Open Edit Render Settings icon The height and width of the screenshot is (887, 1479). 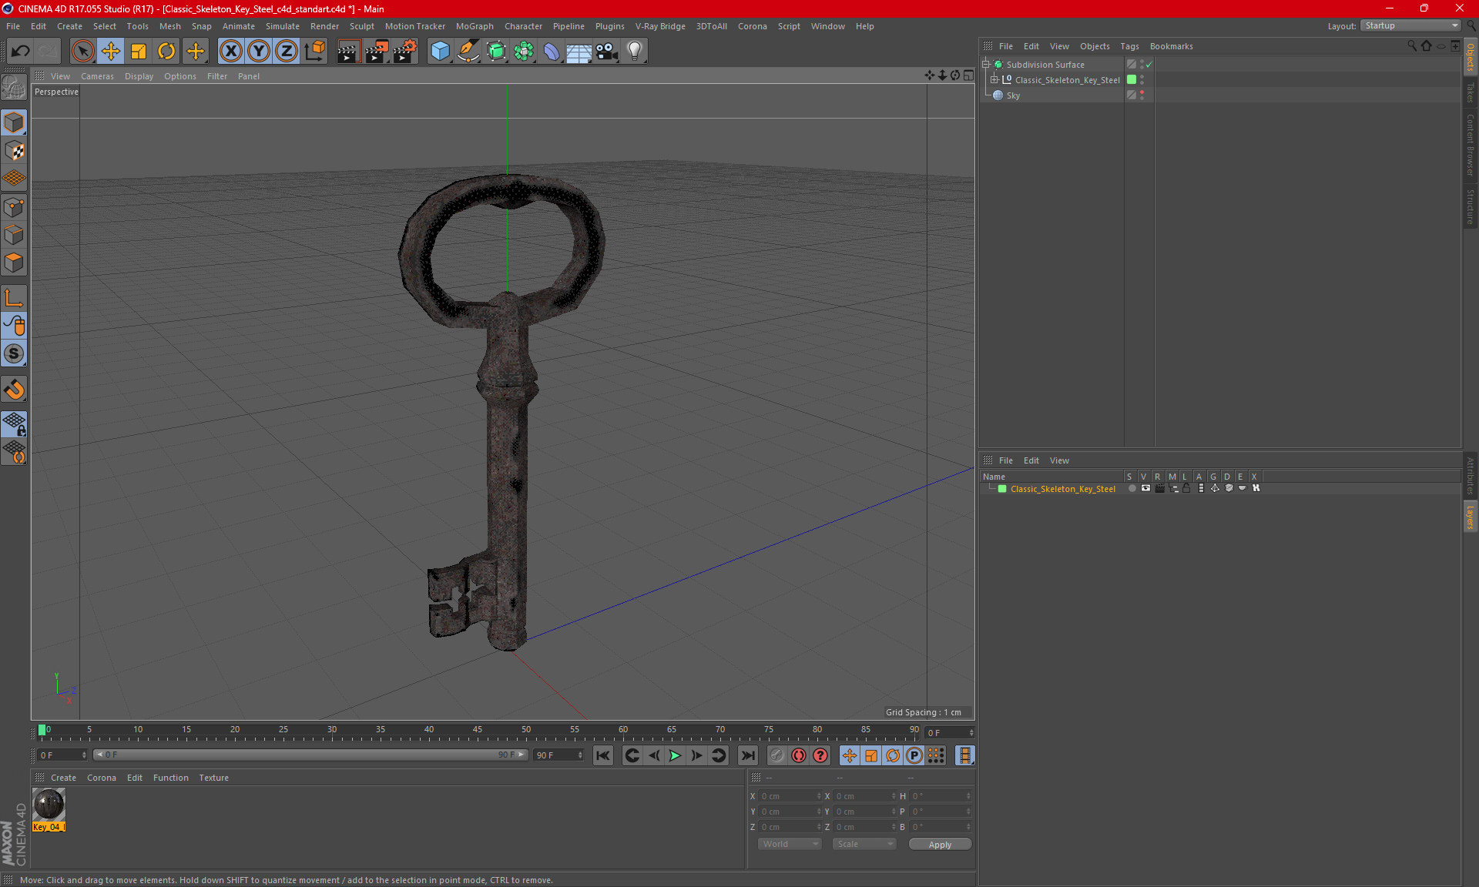[405, 52]
